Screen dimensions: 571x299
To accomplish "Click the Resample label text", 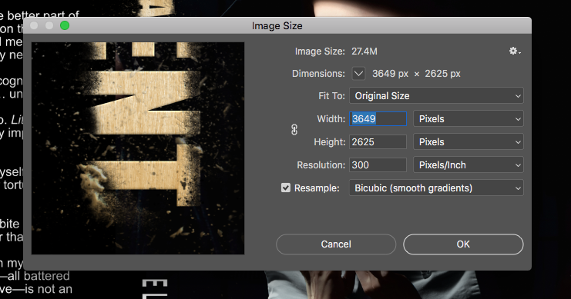I will pos(317,188).
